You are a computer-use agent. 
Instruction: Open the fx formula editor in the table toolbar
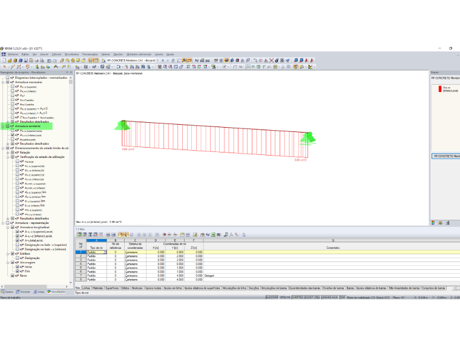(231, 235)
